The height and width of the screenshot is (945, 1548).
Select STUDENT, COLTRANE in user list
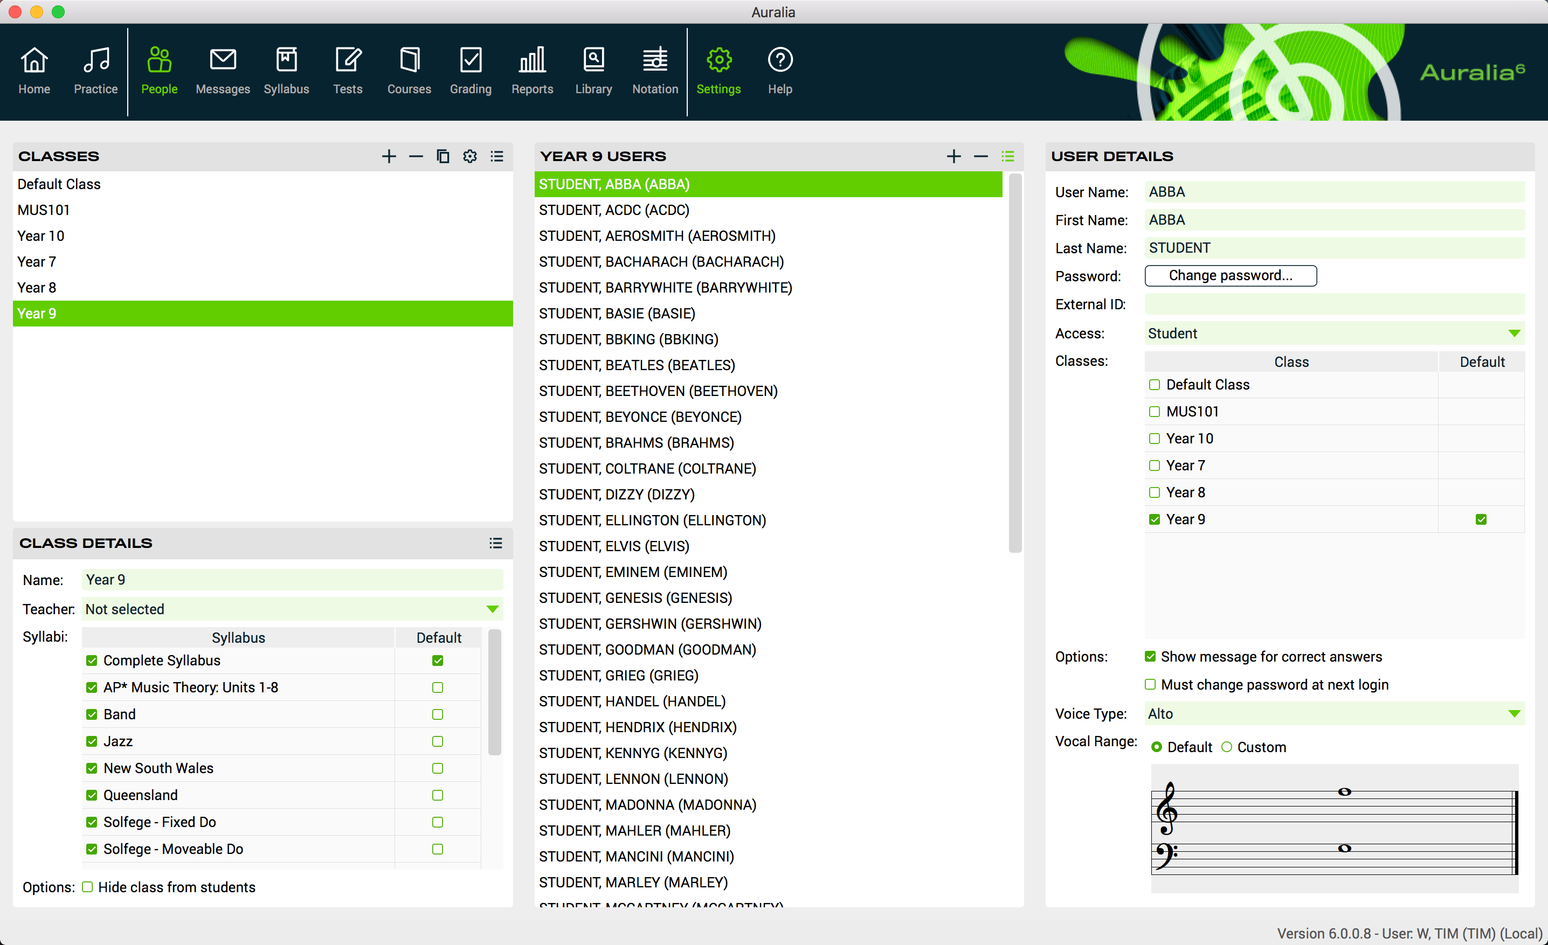[x=647, y=468]
